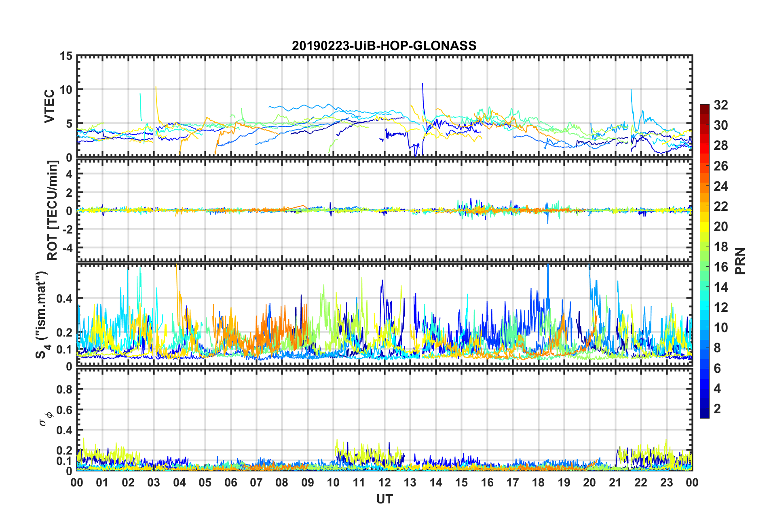Image resolution: width=769 pixels, height=522 pixels.
Task: Select the UT x-axis label
Action: [384, 499]
